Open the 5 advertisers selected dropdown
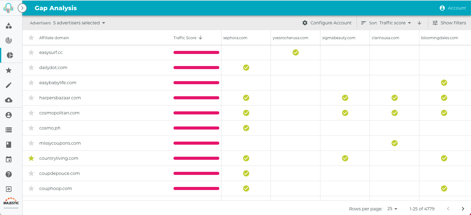Image resolution: width=471 pixels, height=215 pixels. tap(79, 23)
